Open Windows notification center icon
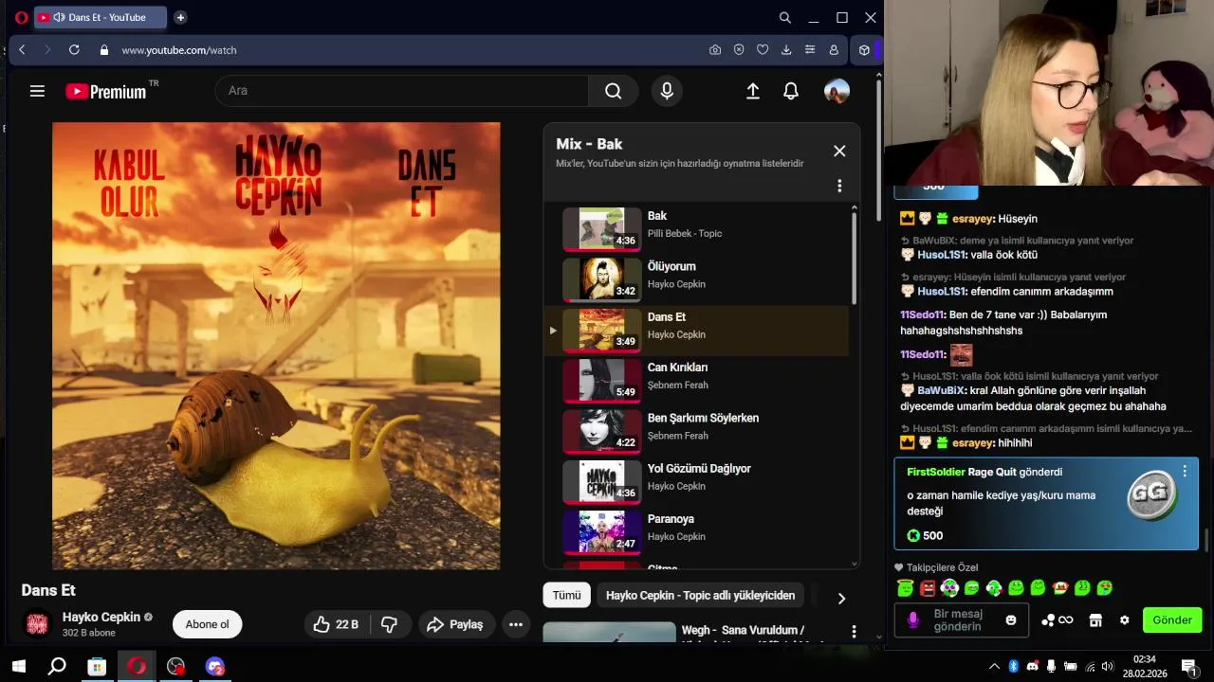The image size is (1214, 682). tap(1187, 666)
